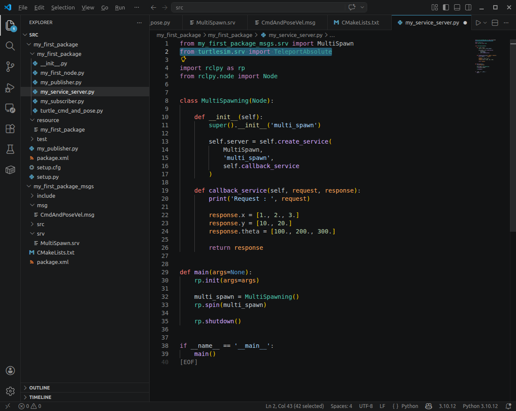Go back with the left arrow
The width and height of the screenshot is (516, 411).
154,7
